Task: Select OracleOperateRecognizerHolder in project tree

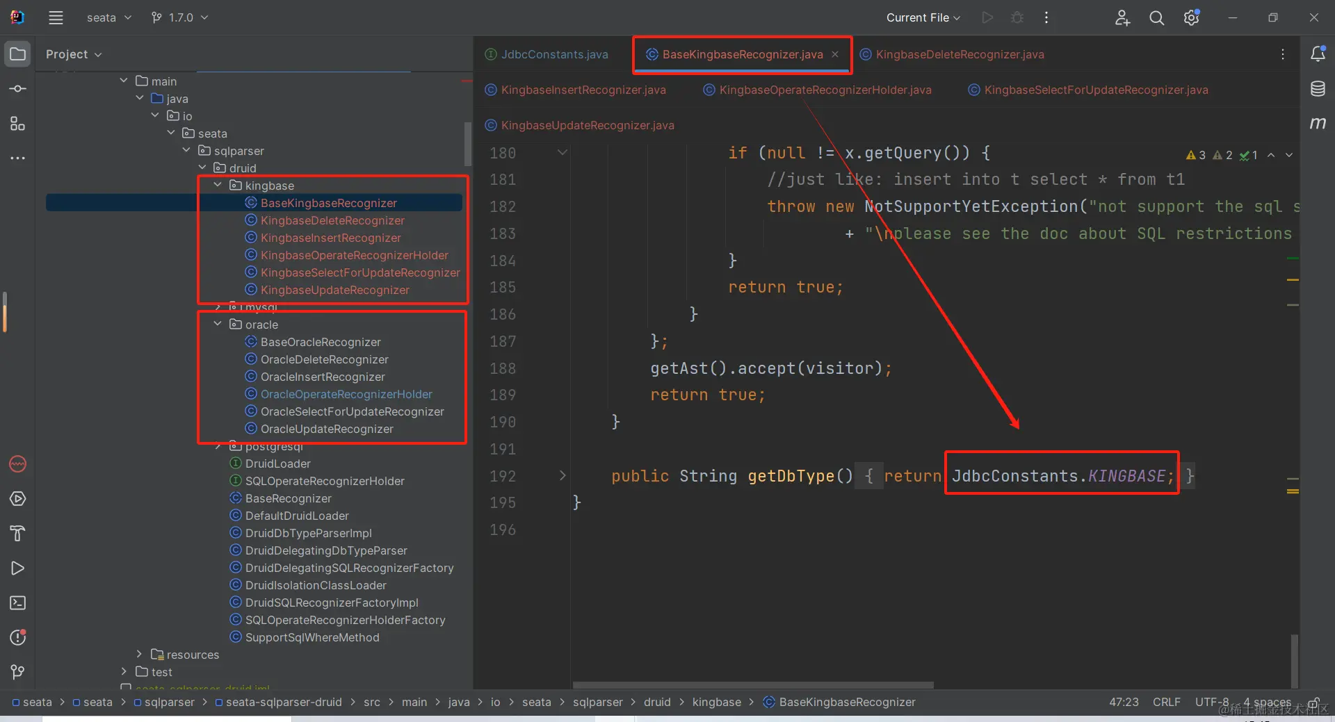Action: [x=346, y=394]
